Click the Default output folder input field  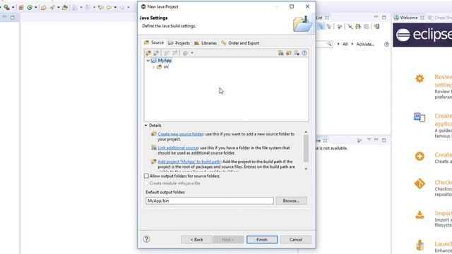click(210, 200)
